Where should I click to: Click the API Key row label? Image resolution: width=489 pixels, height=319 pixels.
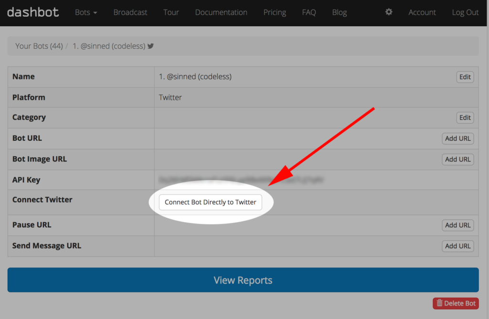pyautogui.click(x=26, y=180)
